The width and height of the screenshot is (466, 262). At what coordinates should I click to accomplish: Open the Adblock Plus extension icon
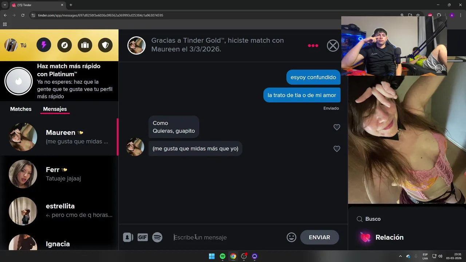click(430, 15)
